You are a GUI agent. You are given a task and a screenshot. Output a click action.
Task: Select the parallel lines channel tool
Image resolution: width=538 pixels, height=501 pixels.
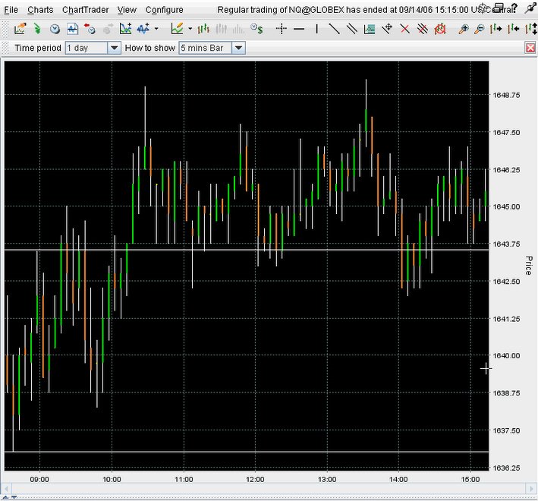351,29
